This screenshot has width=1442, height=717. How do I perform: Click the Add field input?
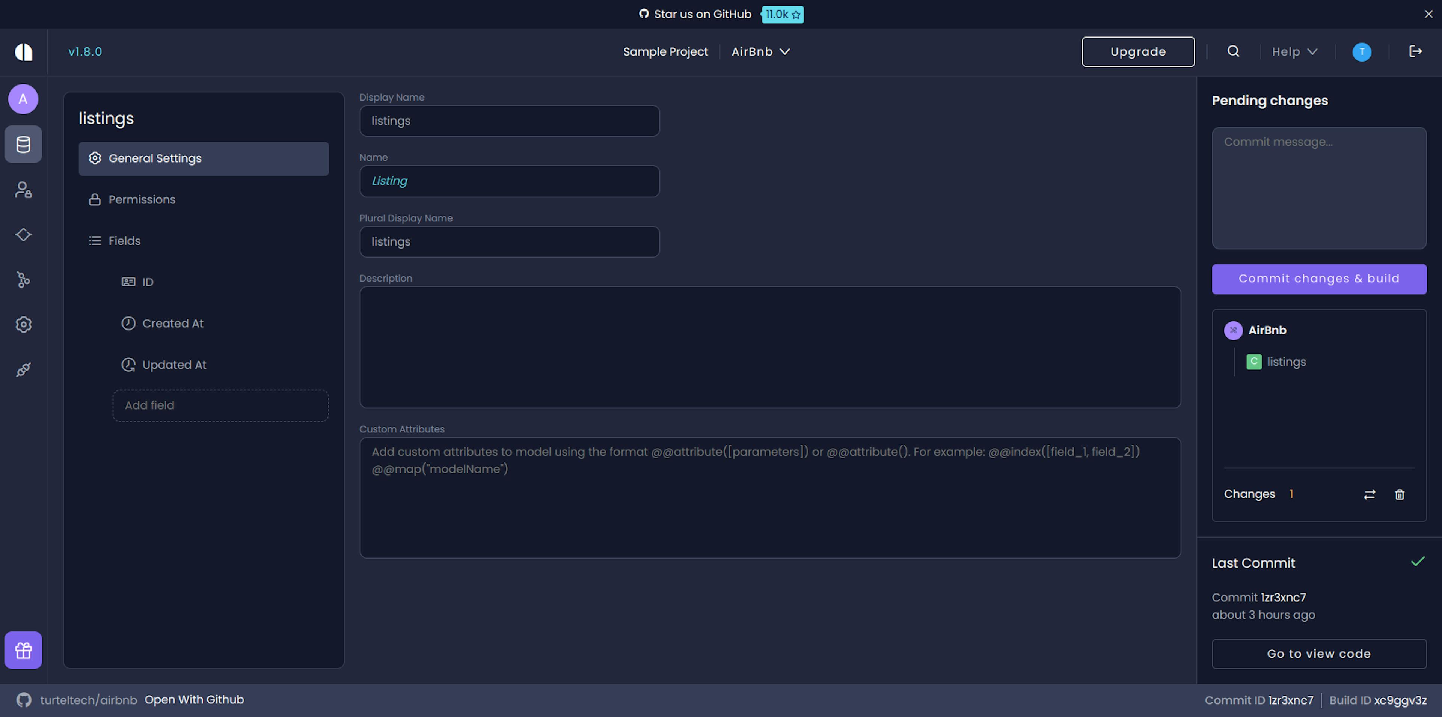[220, 406]
